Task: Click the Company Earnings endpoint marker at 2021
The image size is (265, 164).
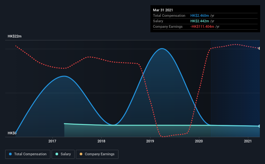Action: pyautogui.click(x=259, y=48)
